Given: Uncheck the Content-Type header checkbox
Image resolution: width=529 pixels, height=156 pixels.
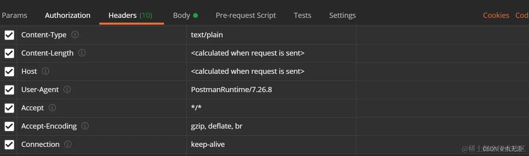Looking at the screenshot, I should click(9, 35).
